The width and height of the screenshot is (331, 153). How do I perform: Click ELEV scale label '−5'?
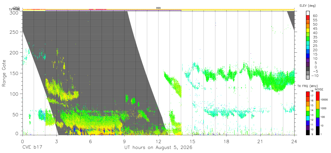click(315, 71)
